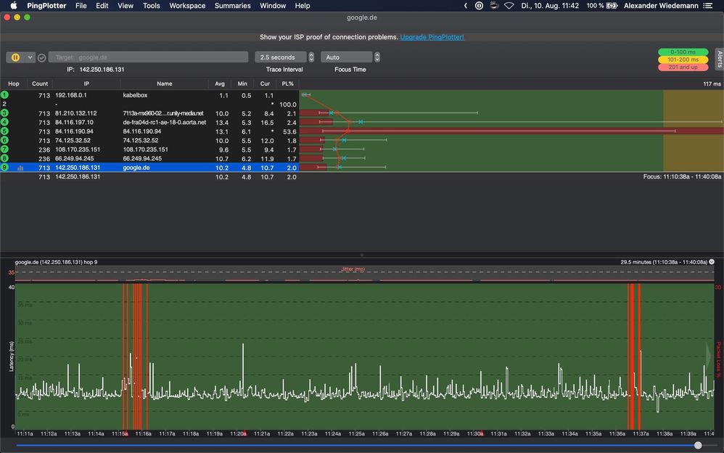
Task: Click the hop 9 green circle icon
Action: [4, 167]
